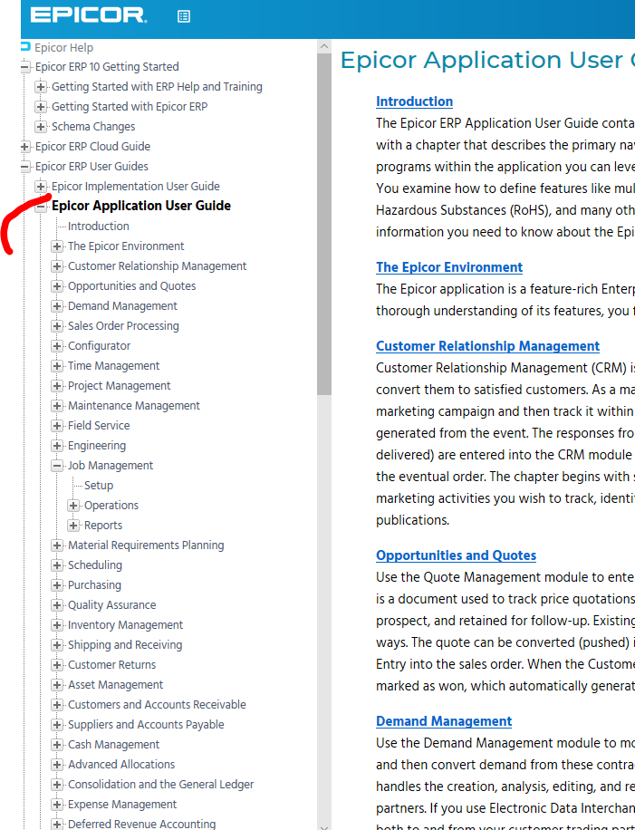Toggle the table of contents icon
This screenshot has height=830, width=635.
(184, 16)
